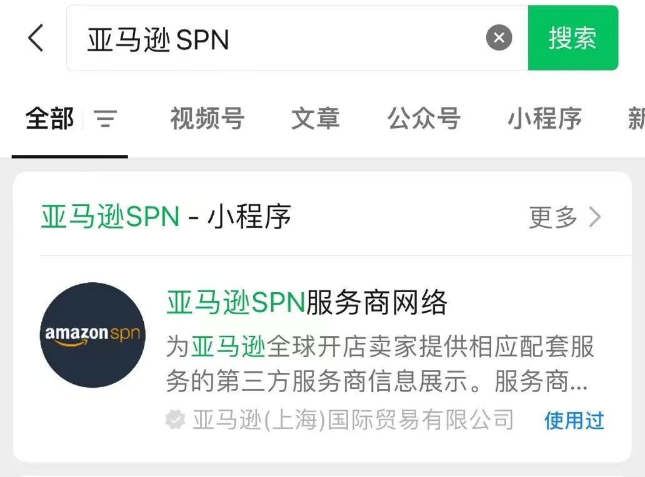The height and width of the screenshot is (477, 645).
Task: Select the 小程序 tab
Action: [544, 119]
